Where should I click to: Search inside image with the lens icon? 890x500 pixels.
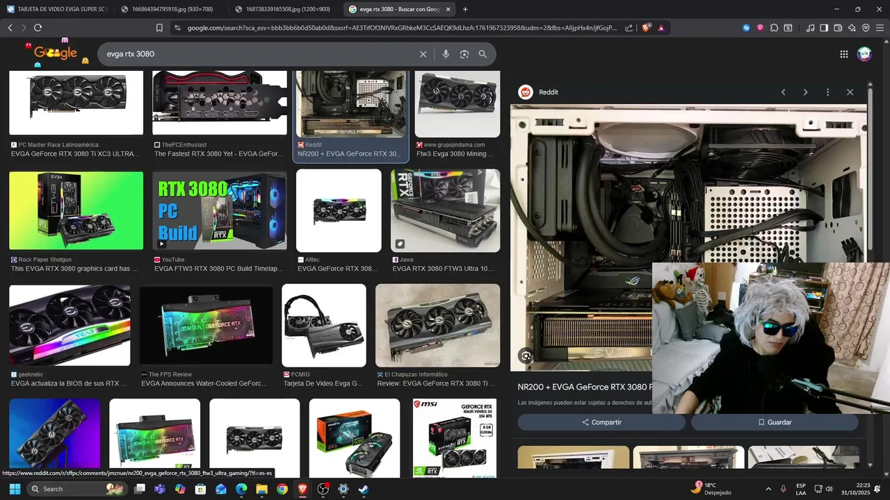(x=526, y=356)
